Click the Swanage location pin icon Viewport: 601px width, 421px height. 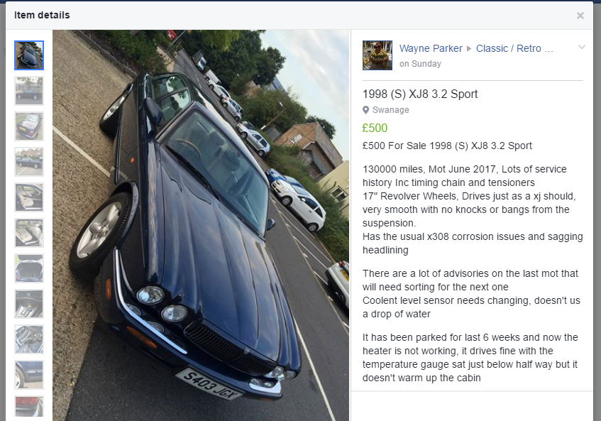click(365, 110)
